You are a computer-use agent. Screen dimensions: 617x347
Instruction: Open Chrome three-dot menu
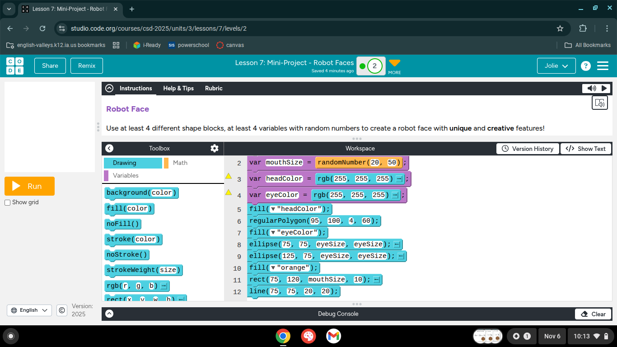(607, 28)
